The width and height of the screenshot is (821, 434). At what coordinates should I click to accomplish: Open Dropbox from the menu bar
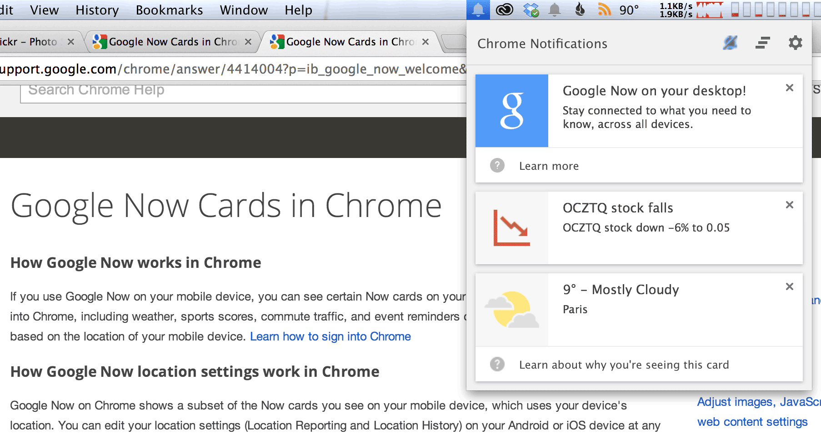[x=530, y=9]
